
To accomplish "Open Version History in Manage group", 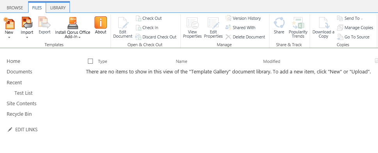I will coord(243,18).
